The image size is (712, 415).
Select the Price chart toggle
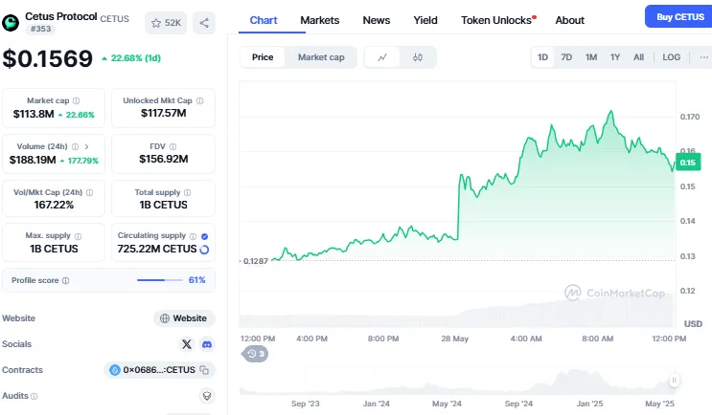(x=263, y=57)
